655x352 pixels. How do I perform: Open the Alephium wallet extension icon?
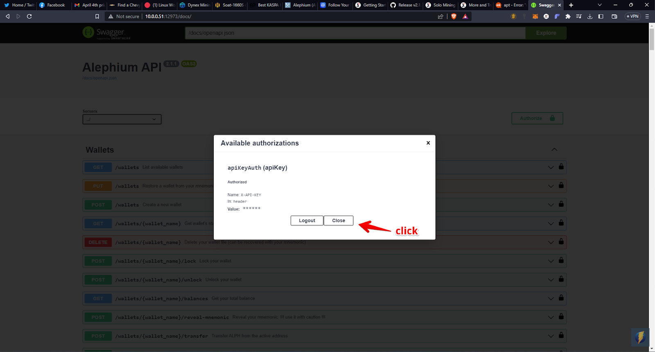(546, 16)
